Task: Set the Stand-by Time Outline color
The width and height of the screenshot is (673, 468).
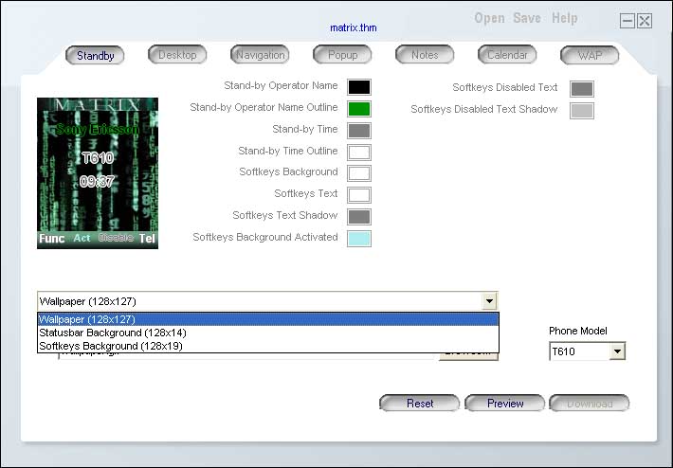Action: point(359,153)
